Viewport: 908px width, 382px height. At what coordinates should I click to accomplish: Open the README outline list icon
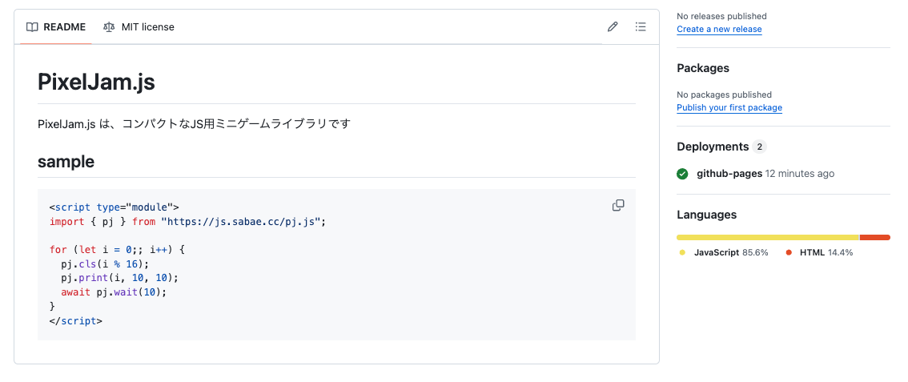pos(641,26)
